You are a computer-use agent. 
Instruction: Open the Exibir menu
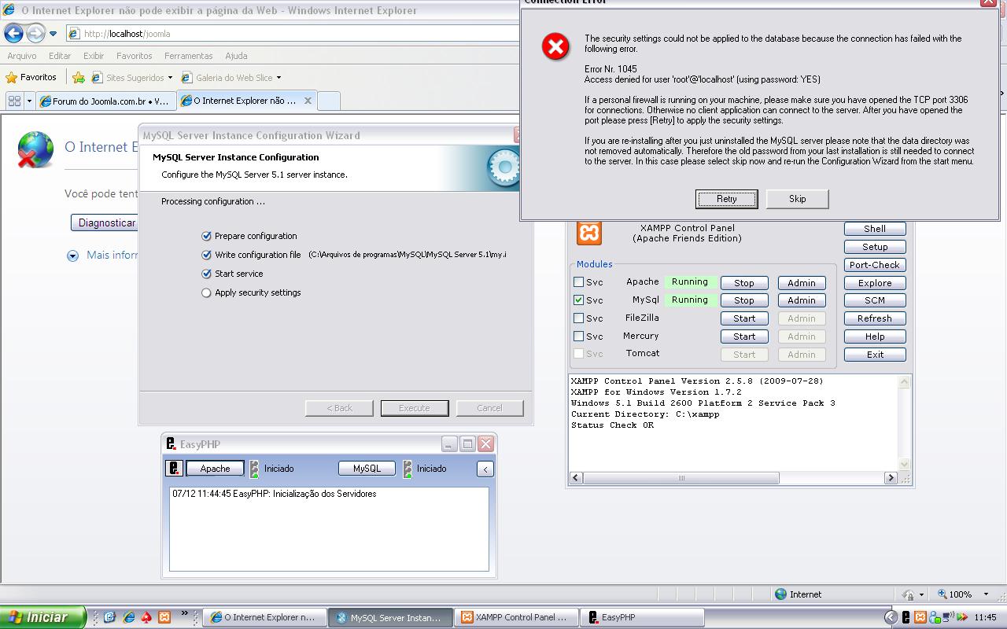coord(94,56)
